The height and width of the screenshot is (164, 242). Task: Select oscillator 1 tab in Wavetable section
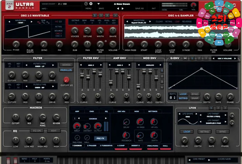(x=95, y=15)
